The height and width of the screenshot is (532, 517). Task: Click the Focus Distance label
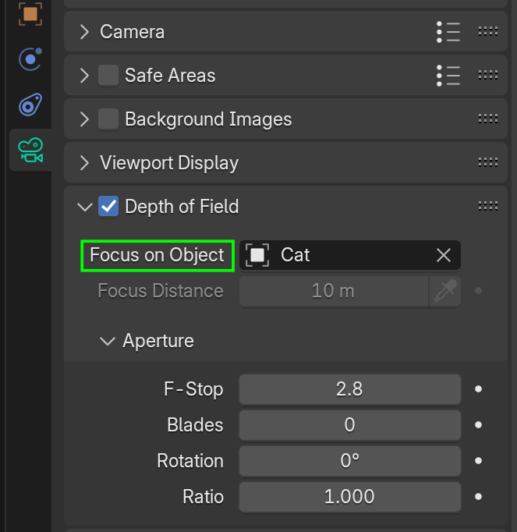click(x=161, y=291)
